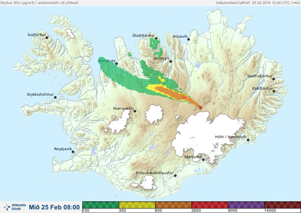The image size is (301, 213).
Task: Select the Seyðisfjörður town marker
Action: tap(274, 79)
